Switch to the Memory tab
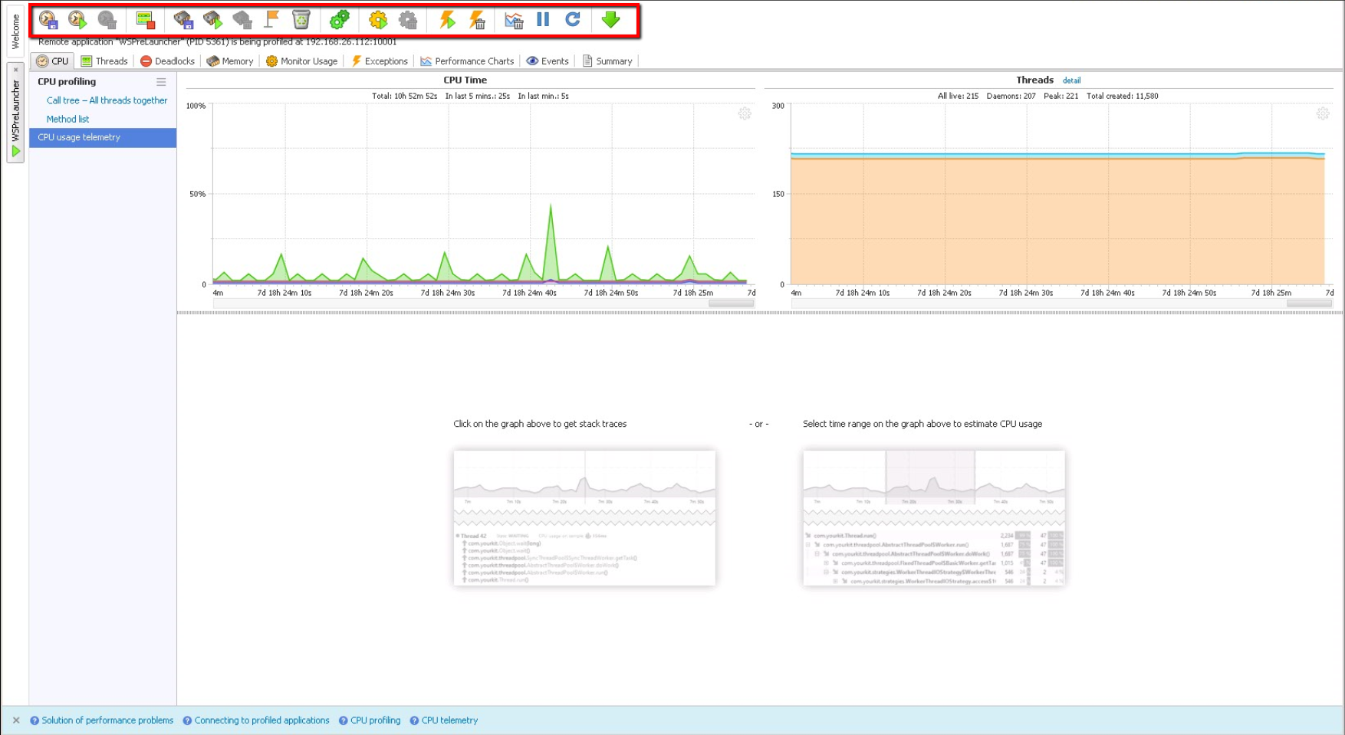Image resolution: width=1345 pixels, height=735 pixels. [229, 61]
